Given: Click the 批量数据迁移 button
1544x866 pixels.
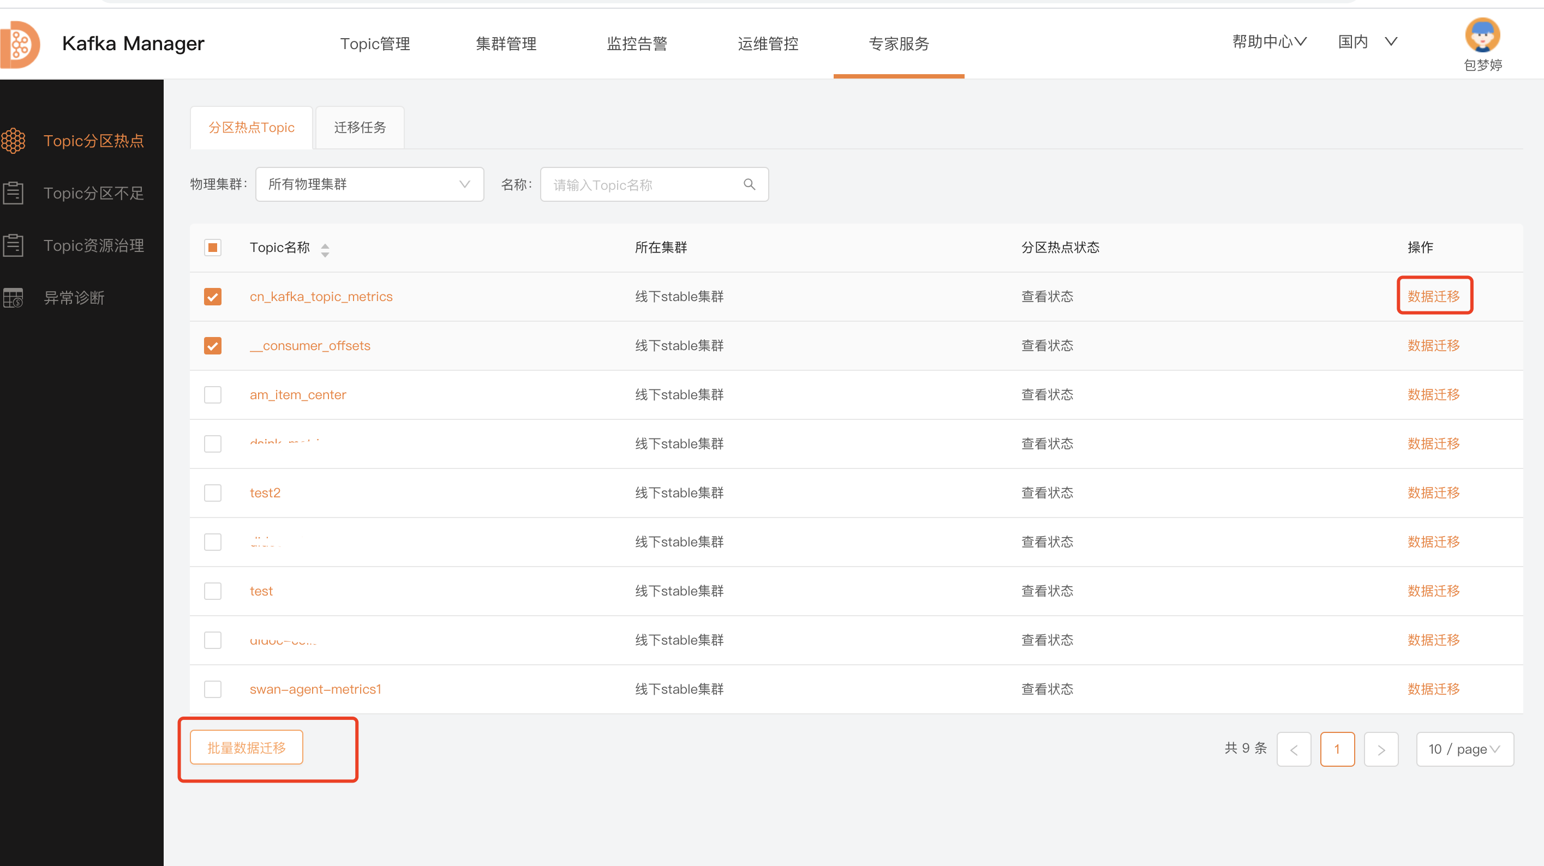Looking at the screenshot, I should [x=247, y=747].
